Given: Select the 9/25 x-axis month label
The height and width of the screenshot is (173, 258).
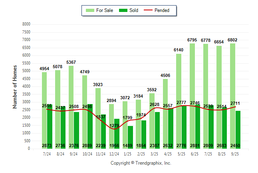Looking at the screenshot, I should 235,153.
